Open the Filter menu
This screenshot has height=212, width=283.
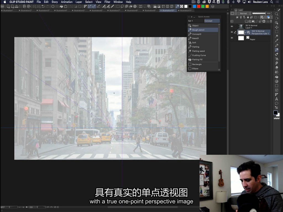(107, 2)
